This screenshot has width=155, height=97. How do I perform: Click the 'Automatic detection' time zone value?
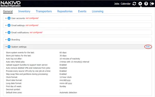(x=68, y=93)
